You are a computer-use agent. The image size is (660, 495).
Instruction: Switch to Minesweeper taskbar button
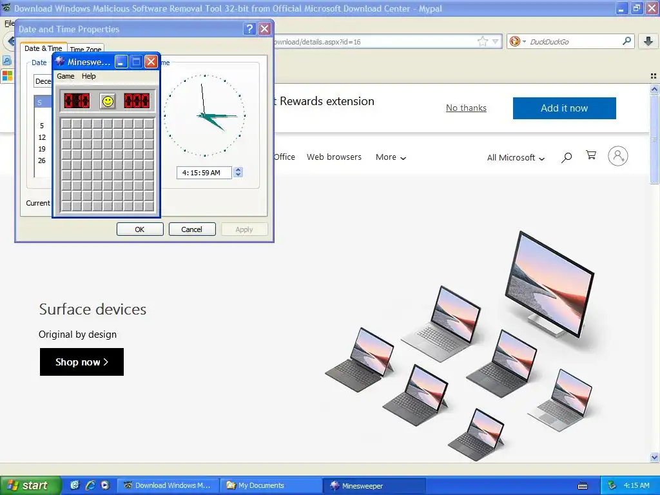[374, 485]
